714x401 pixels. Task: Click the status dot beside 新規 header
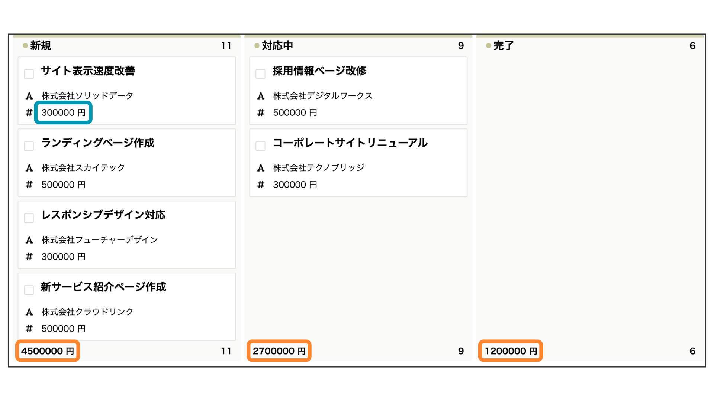coord(25,46)
